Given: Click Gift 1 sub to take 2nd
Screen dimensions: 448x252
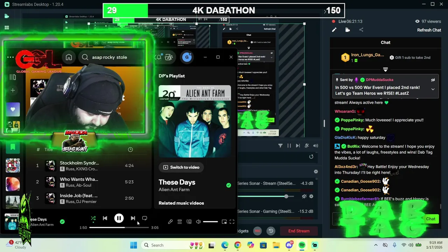Looking at the screenshot, I should 410,57.
